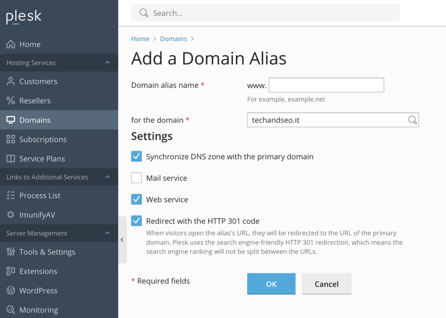
Task: Click the Domains monitor icon
Action: click(11, 120)
